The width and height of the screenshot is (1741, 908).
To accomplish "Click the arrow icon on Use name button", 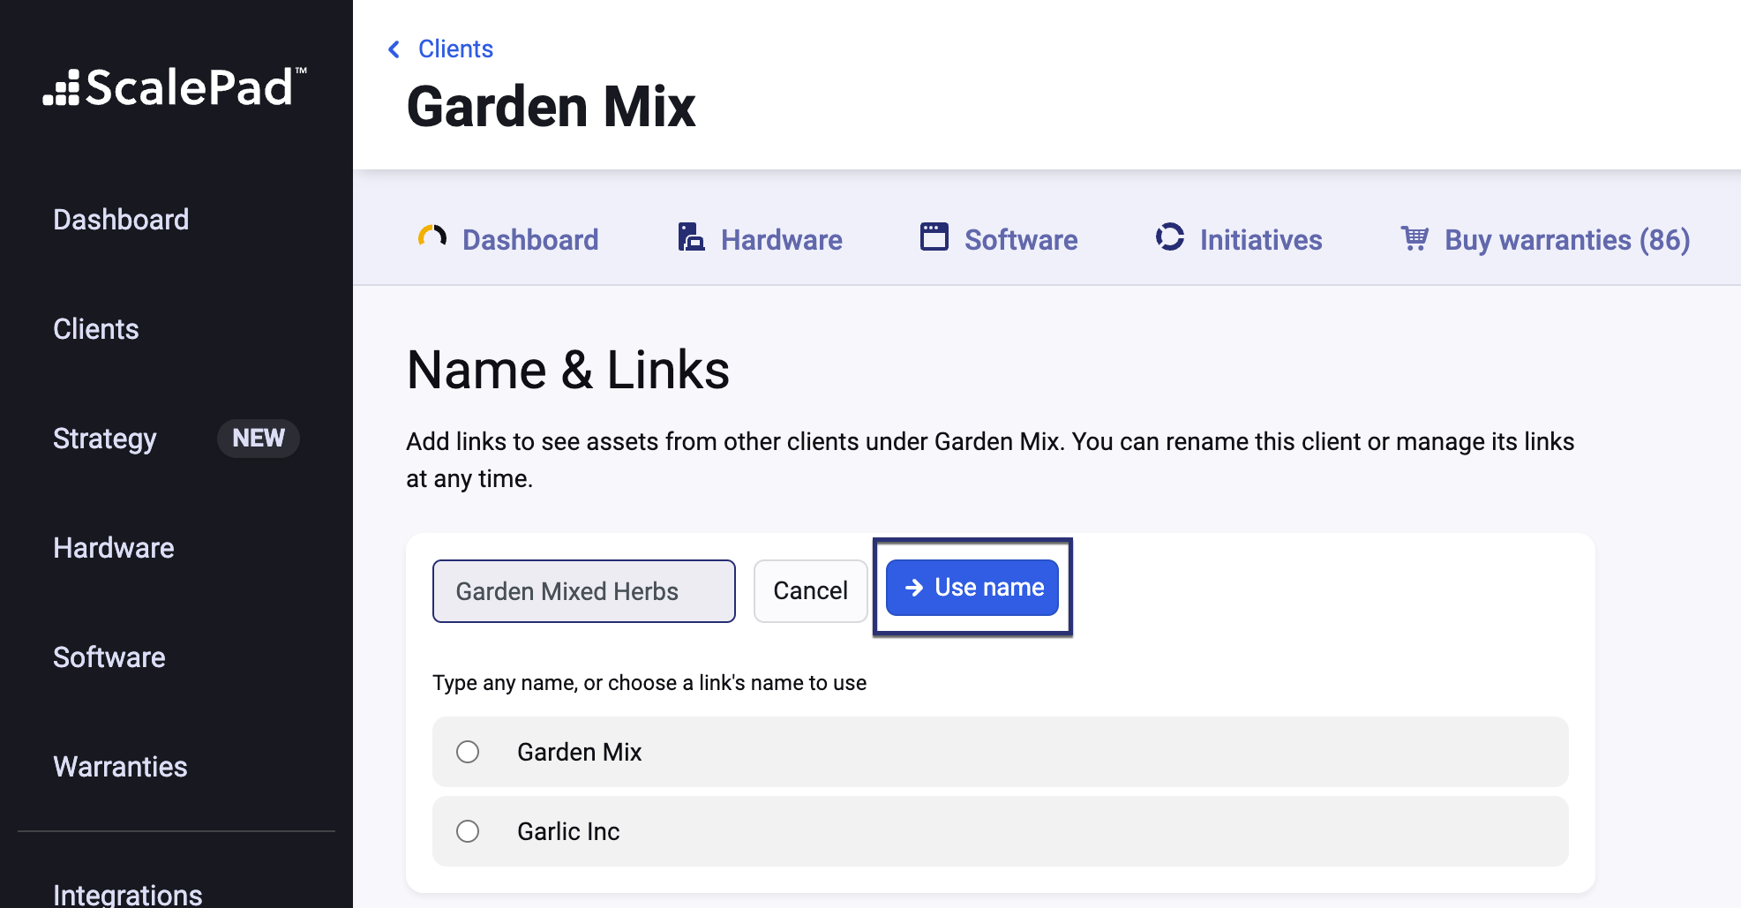I will click(914, 588).
